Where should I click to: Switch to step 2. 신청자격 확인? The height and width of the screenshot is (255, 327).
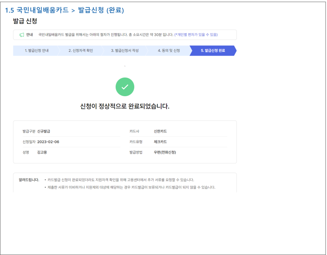click(81, 51)
